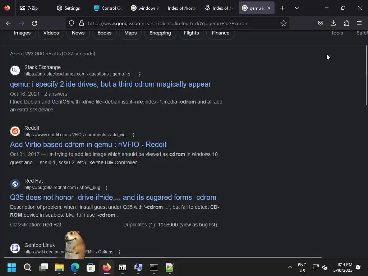Open 7-Zip from the taskbar
Image resolution: width=368 pixels, height=276 pixels.
(123, 267)
